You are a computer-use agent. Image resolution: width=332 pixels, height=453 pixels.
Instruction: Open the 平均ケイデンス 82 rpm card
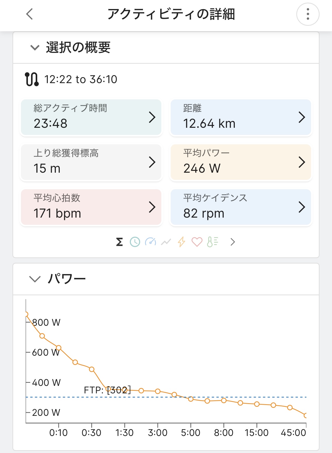pos(240,207)
